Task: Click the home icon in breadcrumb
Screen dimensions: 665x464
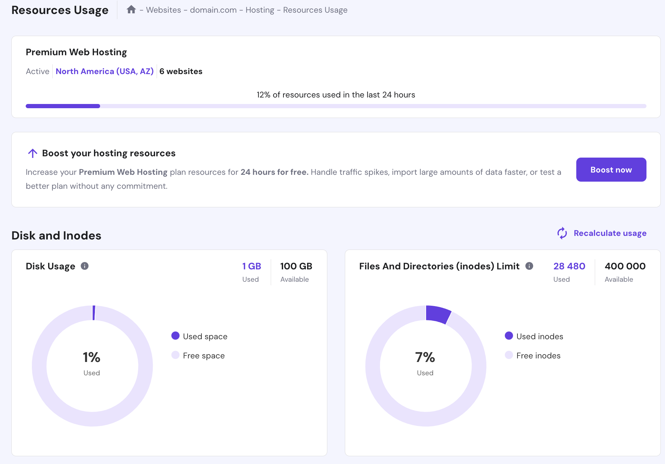Action: 131,10
